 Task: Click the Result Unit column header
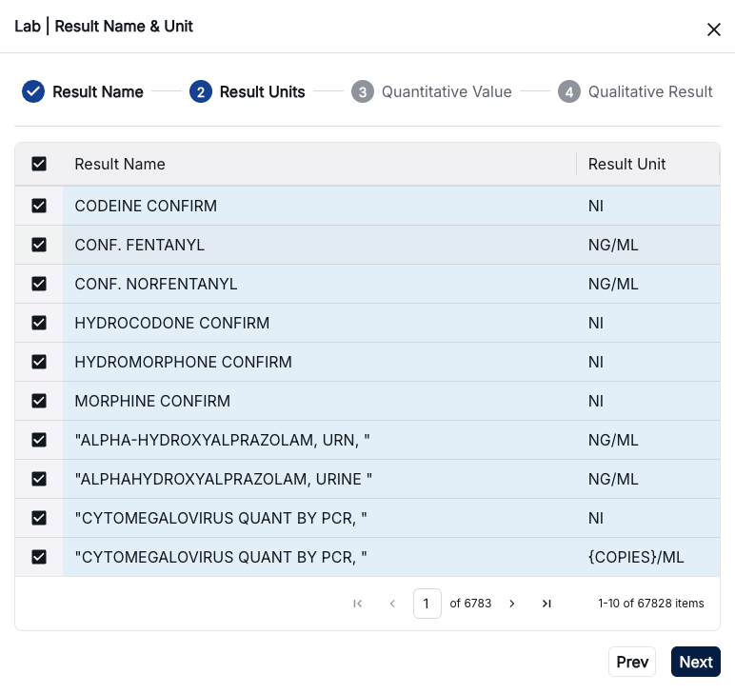point(626,164)
